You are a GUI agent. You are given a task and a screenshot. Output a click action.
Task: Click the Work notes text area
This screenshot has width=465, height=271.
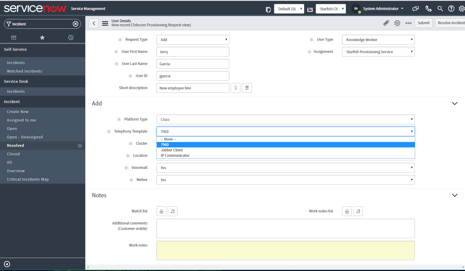click(286, 250)
